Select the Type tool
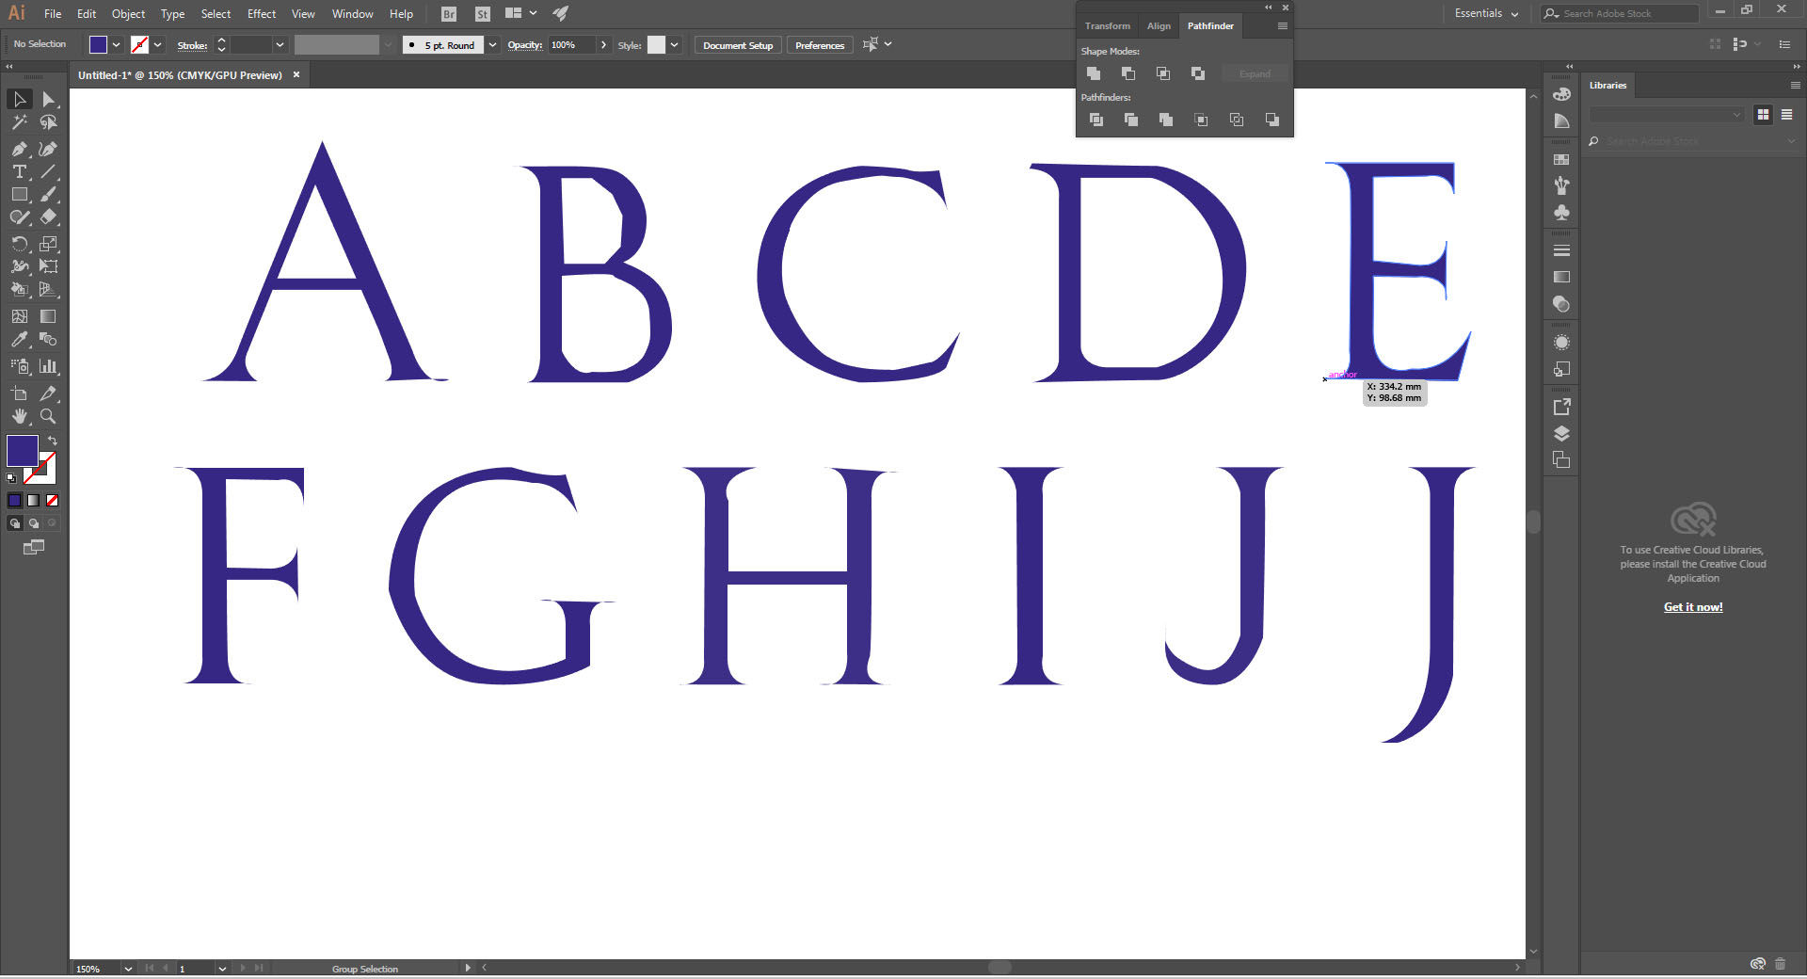The width and height of the screenshot is (1807, 979). pyautogui.click(x=19, y=171)
